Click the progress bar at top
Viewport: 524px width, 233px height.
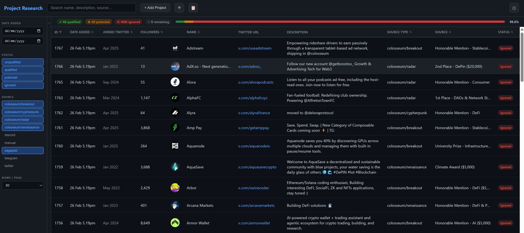pyautogui.click(x=341, y=22)
